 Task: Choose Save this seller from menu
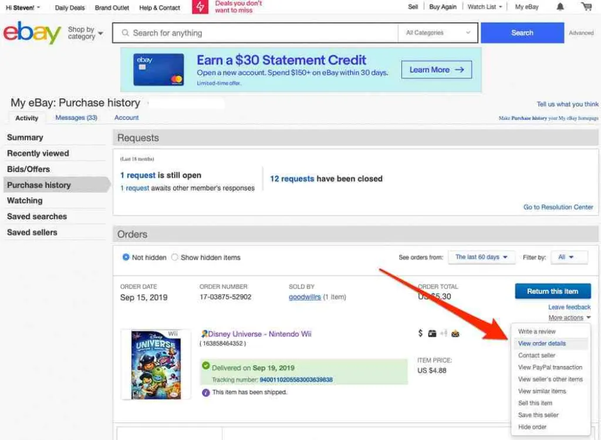click(538, 415)
